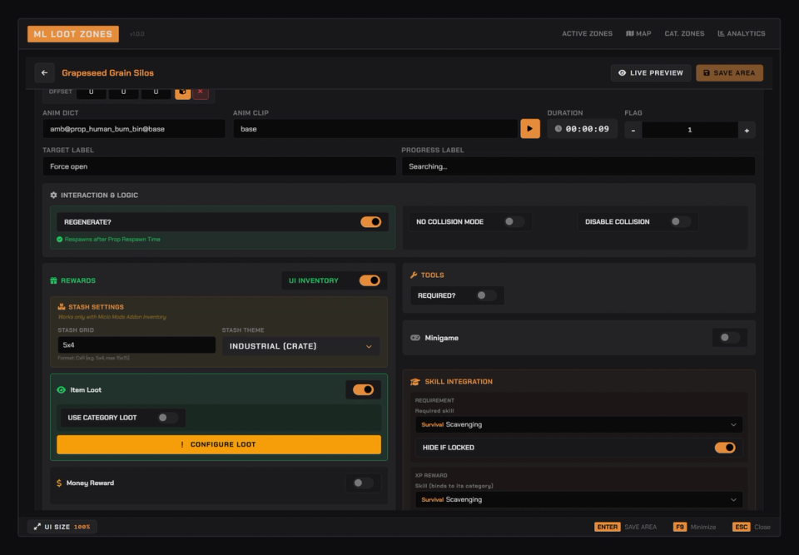The image size is (799, 555).
Task: Click the 'Grapeseed Grain Silos' title text
Action: coord(107,73)
